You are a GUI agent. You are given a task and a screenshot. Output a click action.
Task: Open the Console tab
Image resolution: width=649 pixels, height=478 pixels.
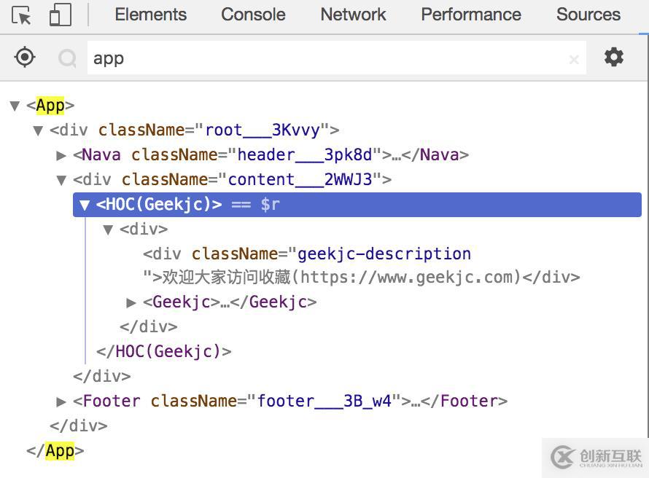tap(253, 15)
